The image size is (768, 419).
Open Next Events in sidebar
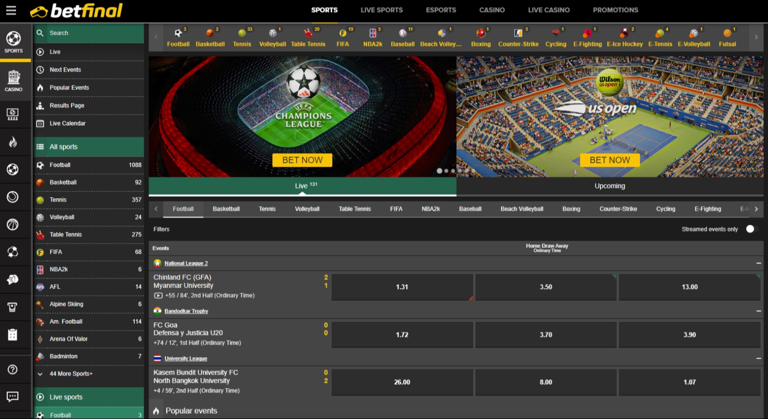point(89,70)
